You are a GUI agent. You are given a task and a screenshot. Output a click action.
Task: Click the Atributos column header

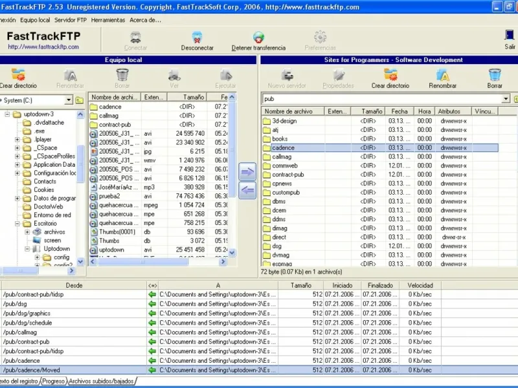[453, 111]
